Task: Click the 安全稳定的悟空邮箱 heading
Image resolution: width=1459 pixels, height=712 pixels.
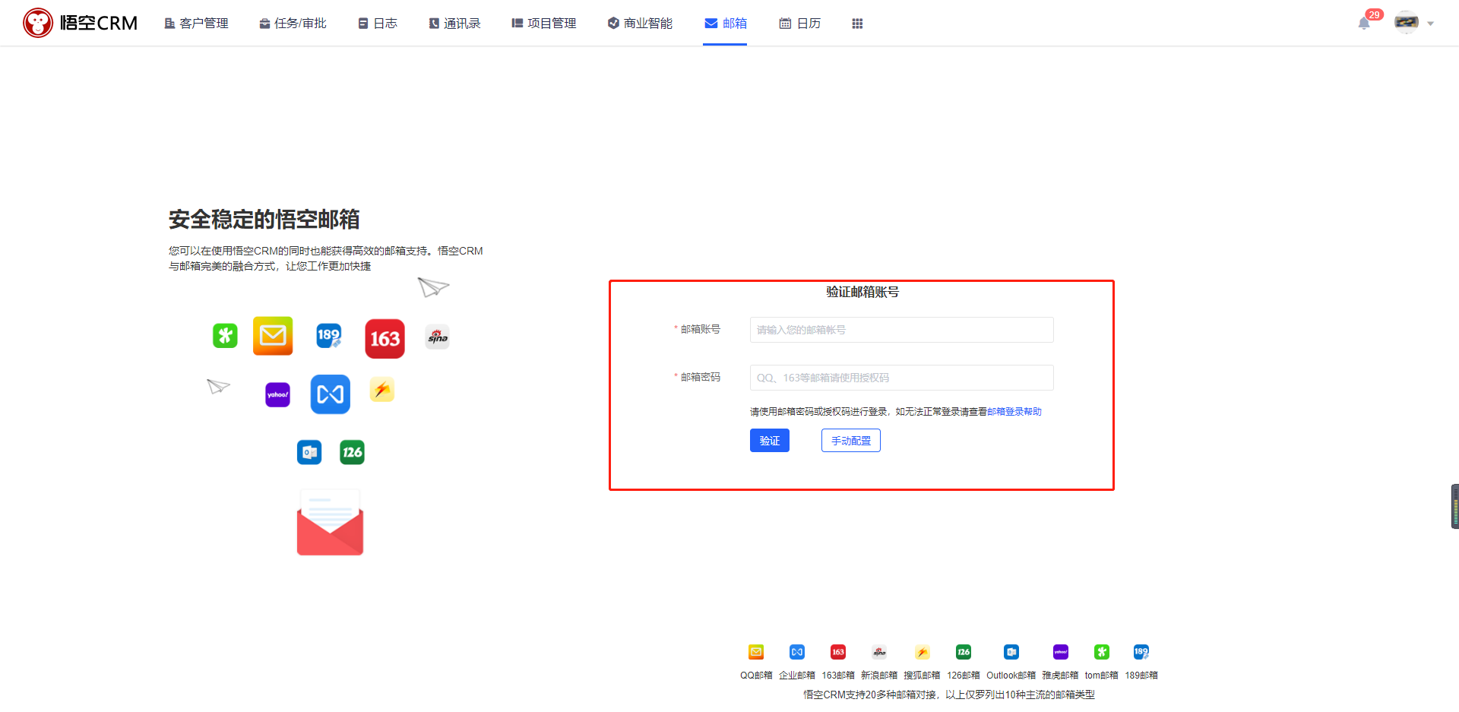Action: tap(264, 220)
